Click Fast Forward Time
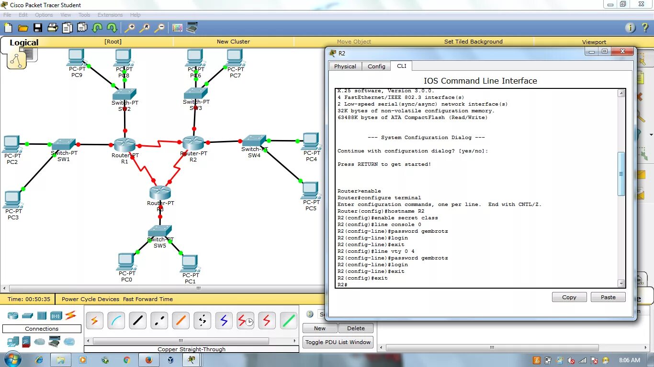 [148, 299]
